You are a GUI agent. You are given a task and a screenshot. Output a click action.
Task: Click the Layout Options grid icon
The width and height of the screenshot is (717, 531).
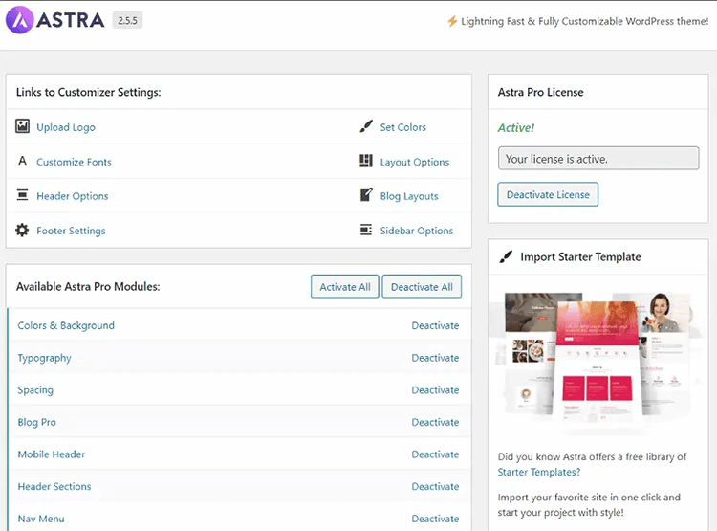tap(366, 161)
